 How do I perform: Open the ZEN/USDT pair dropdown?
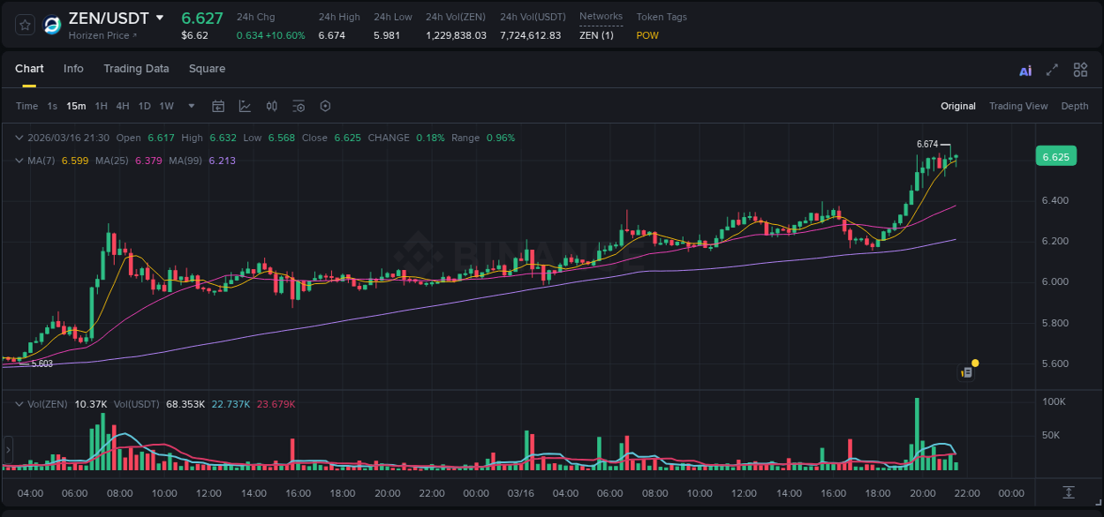pos(159,17)
